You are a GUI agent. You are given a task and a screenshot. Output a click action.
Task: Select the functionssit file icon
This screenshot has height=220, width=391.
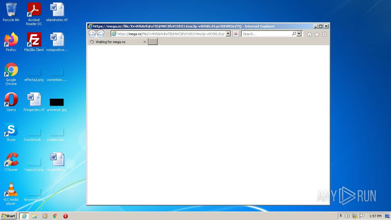tap(34, 135)
